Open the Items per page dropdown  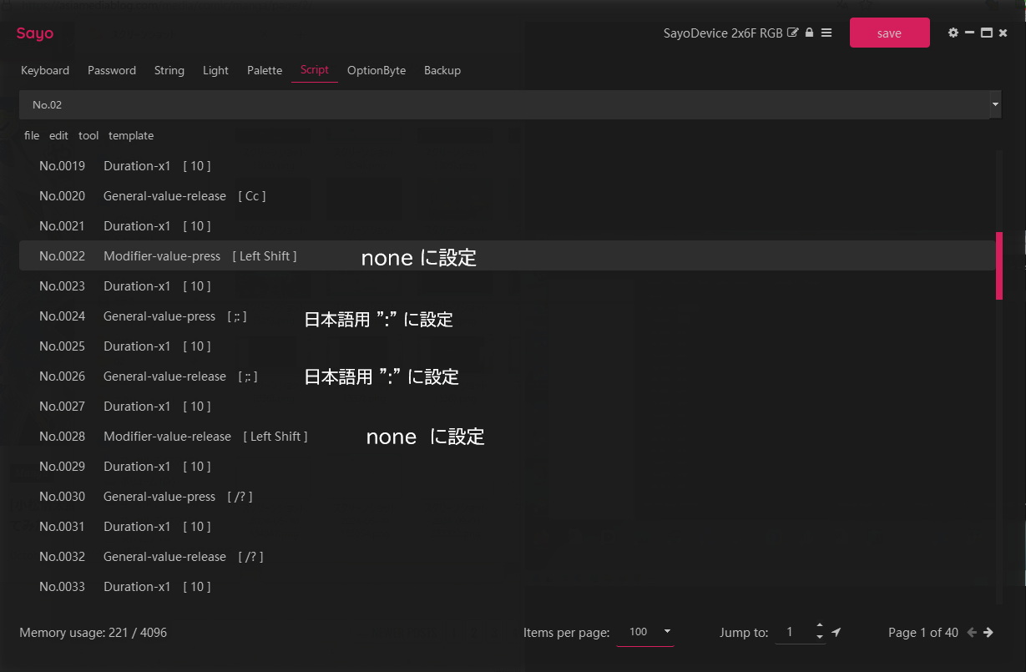[x=645, y=632]
